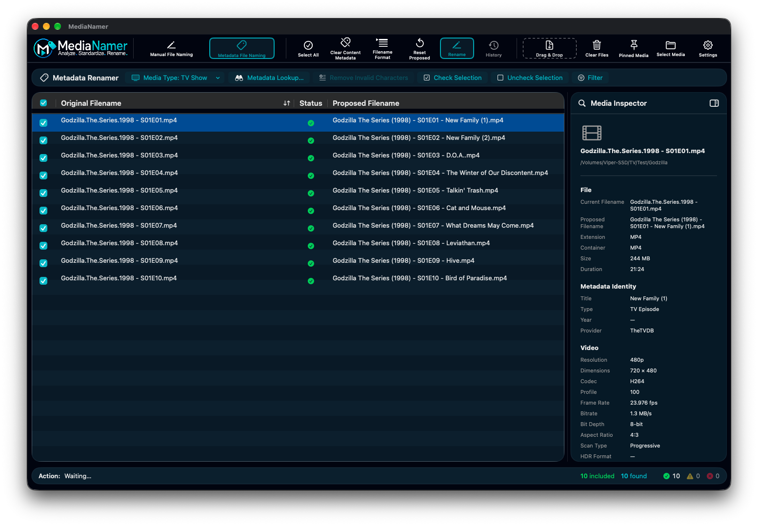Click Remove Invalid Characters
758x526 pixels.
363,78
